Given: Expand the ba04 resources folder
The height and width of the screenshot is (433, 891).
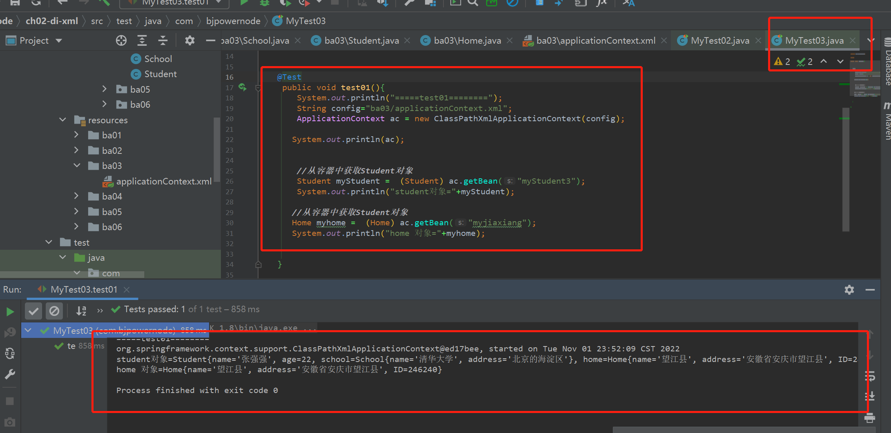Looking at the screenshot, I should pyautogui.click(x=76, y=196).
